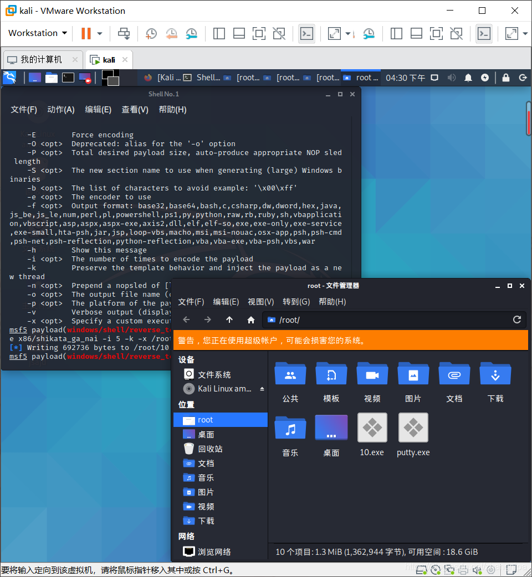Go up to the parent folder
The width and height of the screenshot is (532, 577).
229,320
